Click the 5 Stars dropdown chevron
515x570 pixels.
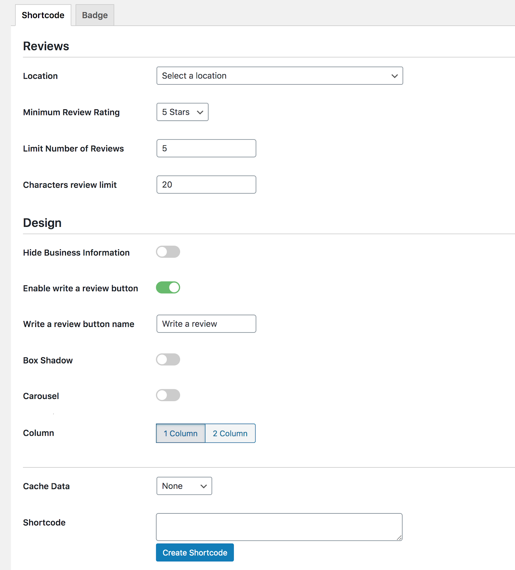click(x=200, y=113)
